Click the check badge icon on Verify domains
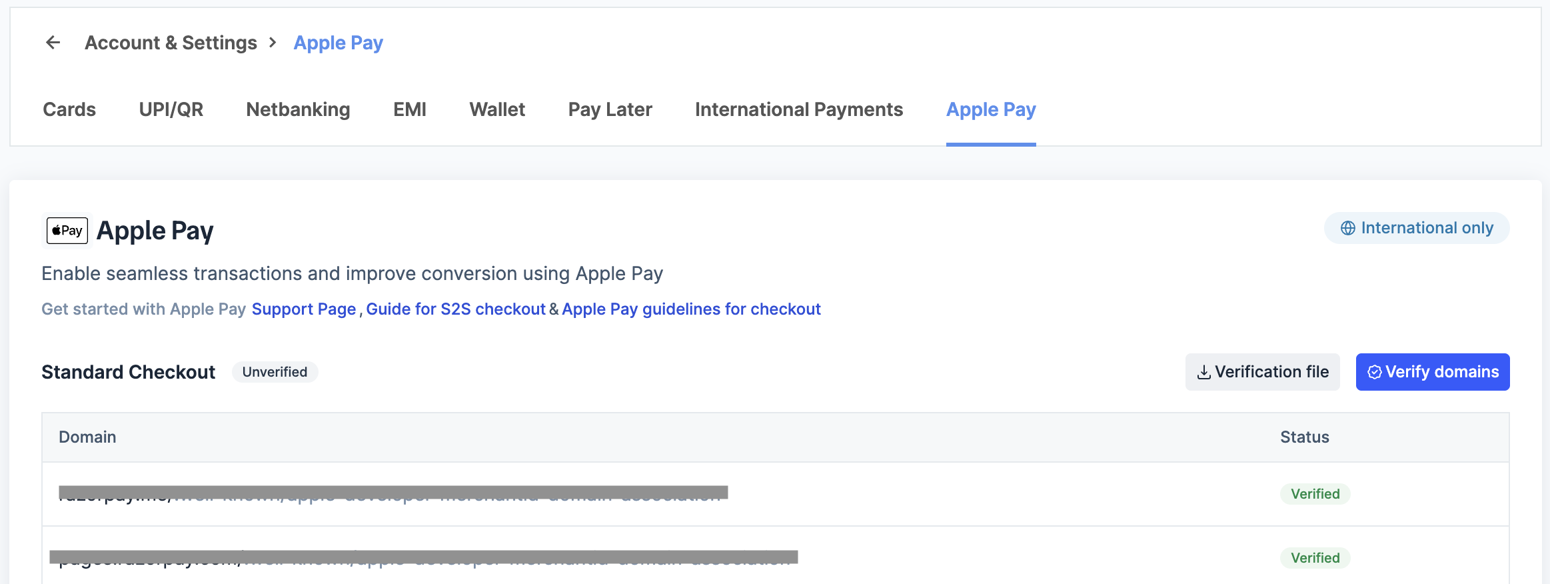Screen dimensions: 1550x584 tap(1374, 372)
